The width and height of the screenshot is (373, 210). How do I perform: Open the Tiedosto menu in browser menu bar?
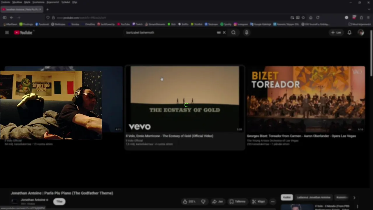tap(6, 2)
